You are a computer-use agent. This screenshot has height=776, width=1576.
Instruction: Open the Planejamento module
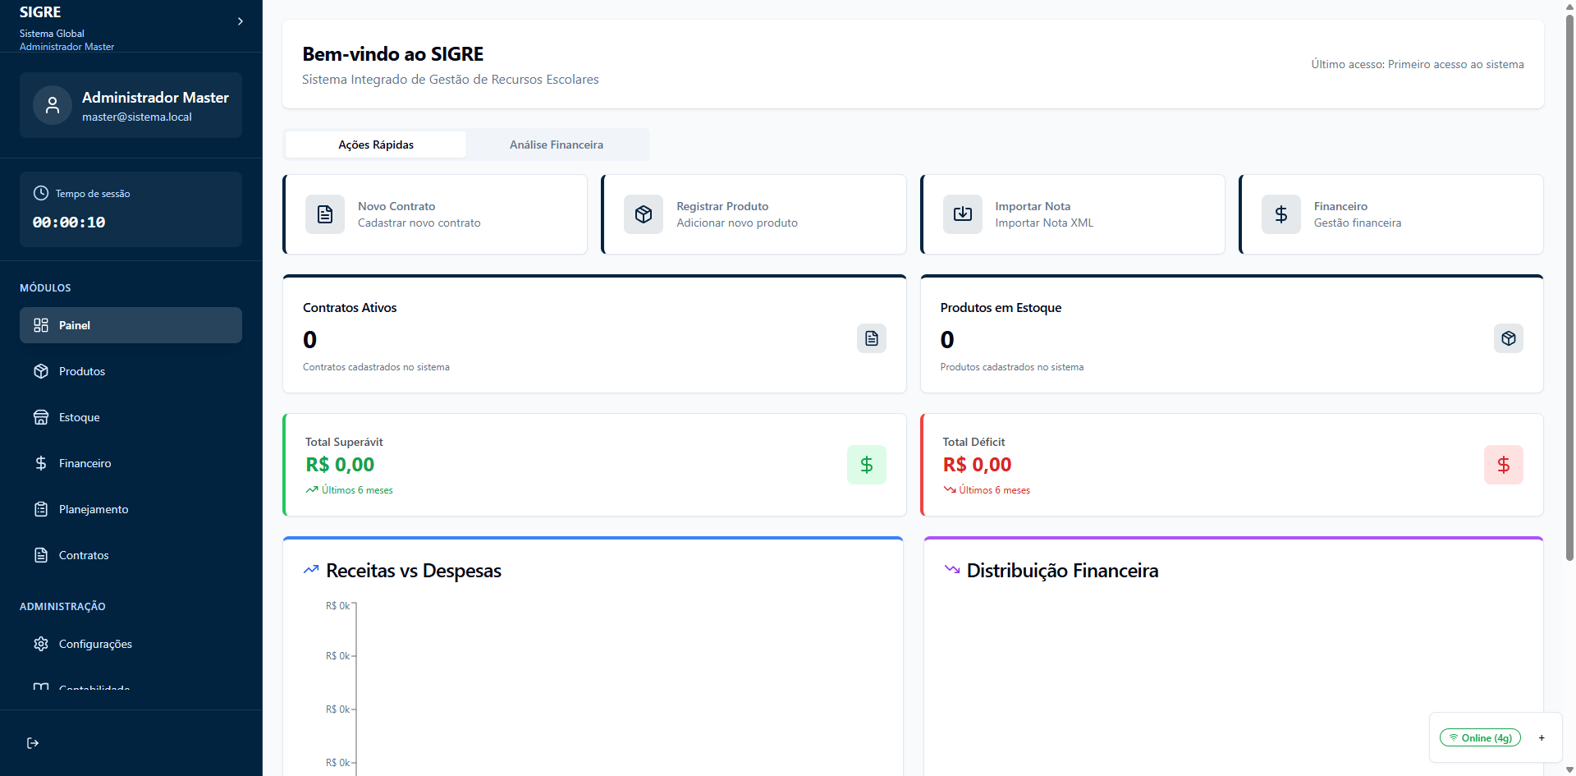(94, 509)
